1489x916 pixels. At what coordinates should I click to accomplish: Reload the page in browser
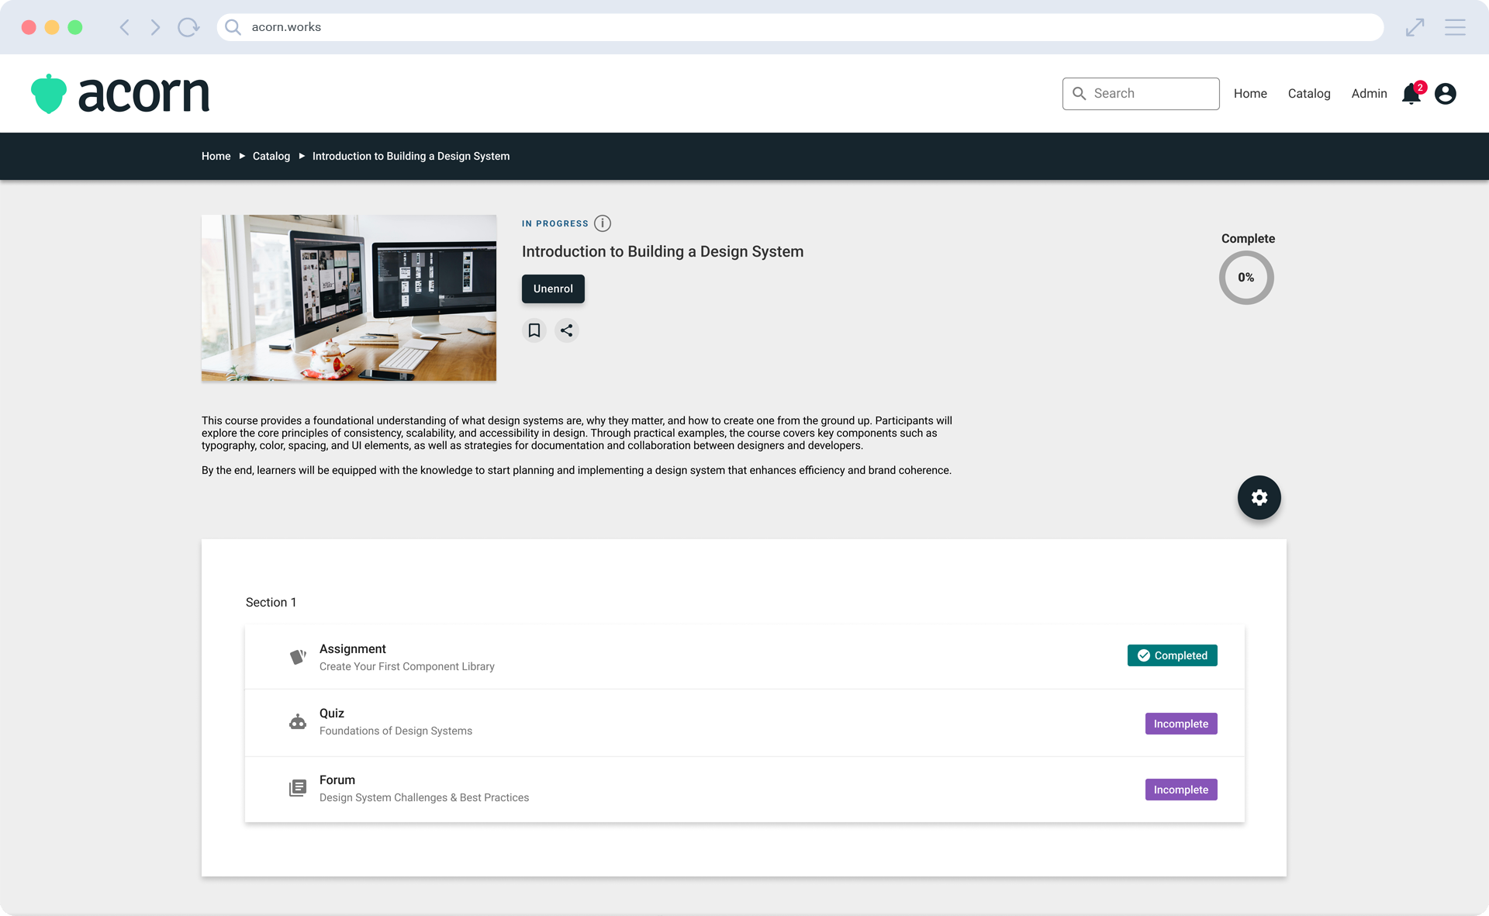pyautogui.click(x=188, y=27)
